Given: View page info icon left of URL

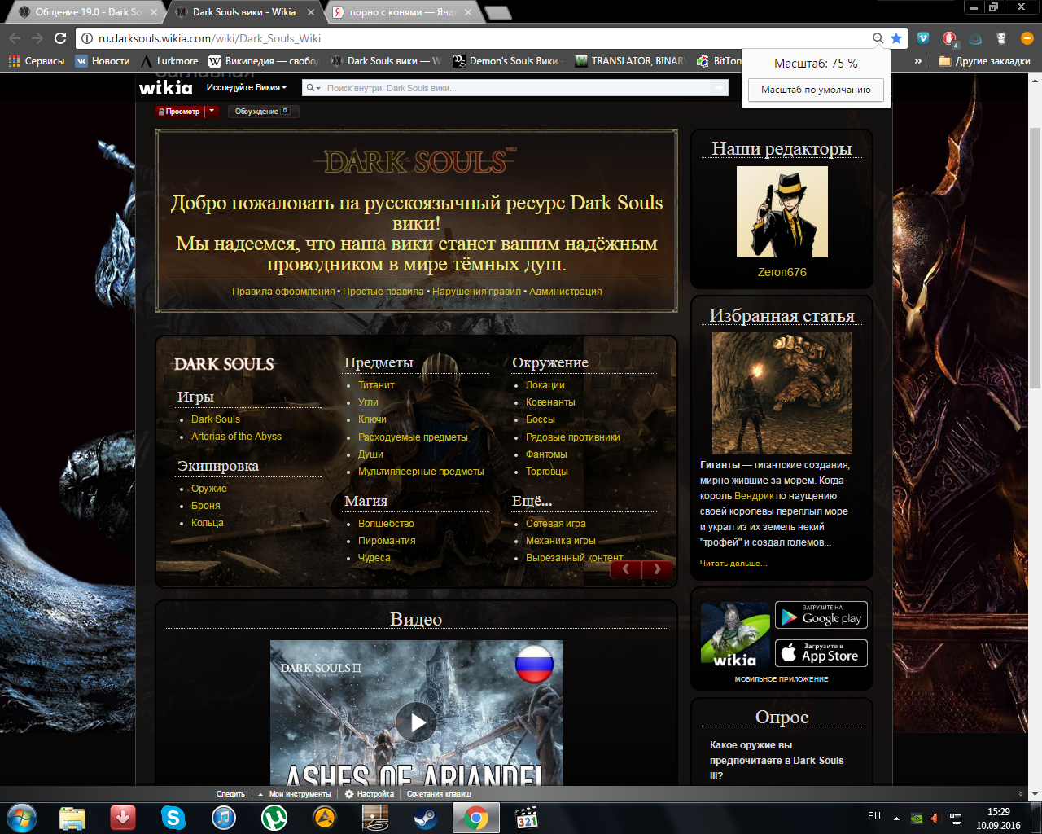Looking at the screenshot, I should tap(87, 38).
